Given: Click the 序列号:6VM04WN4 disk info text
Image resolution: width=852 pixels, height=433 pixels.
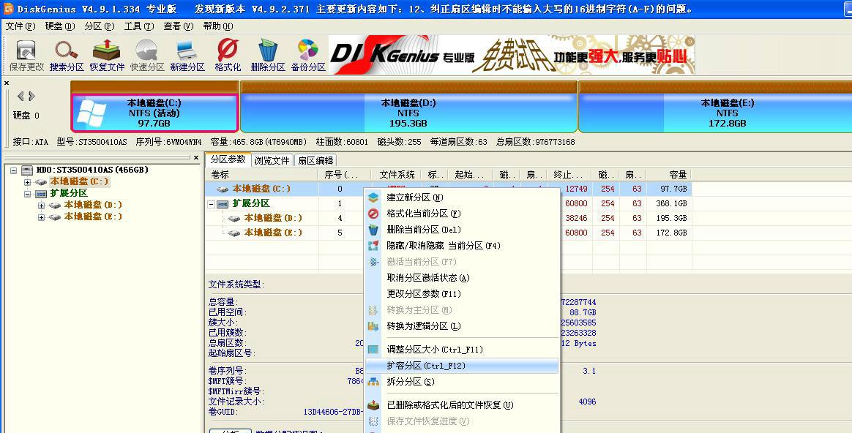Looking at the screenshot, I should coord(168,142).
